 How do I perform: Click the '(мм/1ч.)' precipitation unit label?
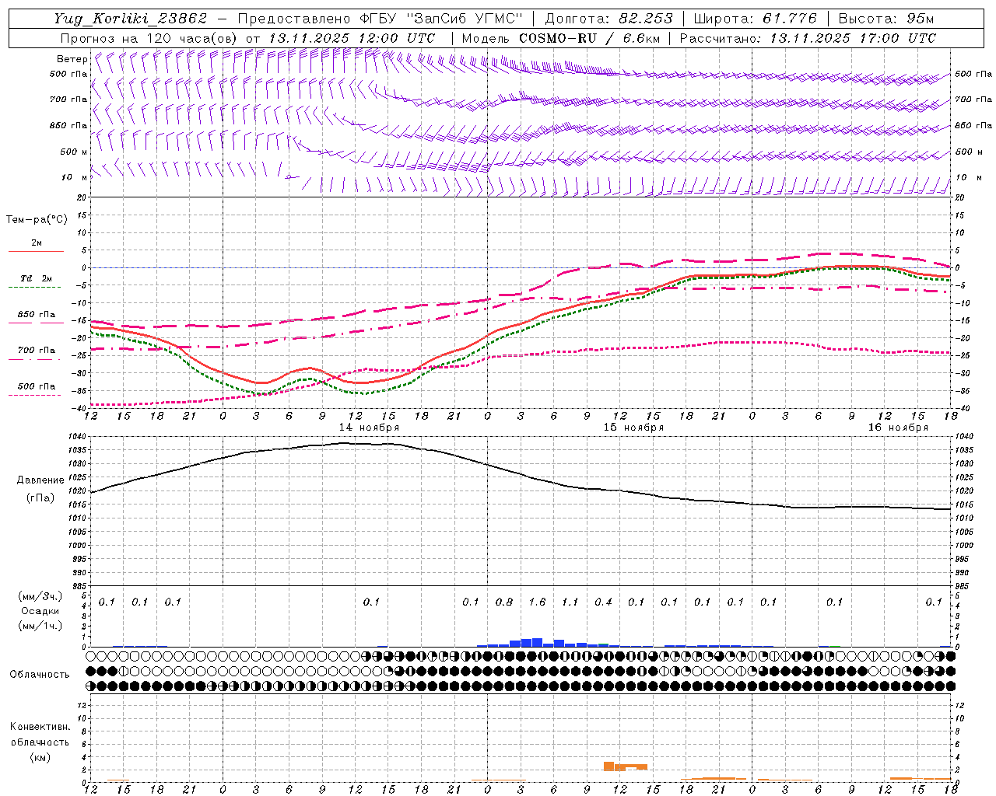point(40,626)
